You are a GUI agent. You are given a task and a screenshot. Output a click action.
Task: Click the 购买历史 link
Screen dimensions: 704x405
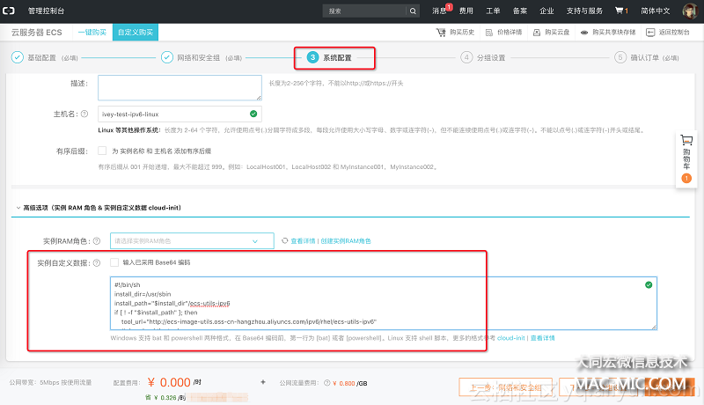[x=456, y=32]
